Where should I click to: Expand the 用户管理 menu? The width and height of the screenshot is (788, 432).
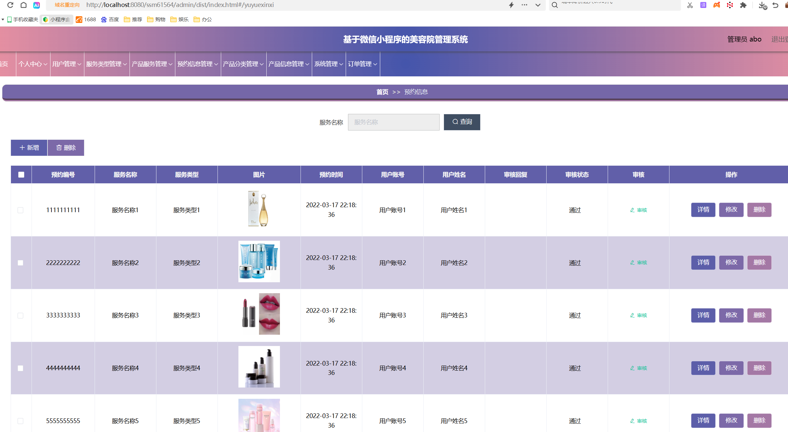67,64
